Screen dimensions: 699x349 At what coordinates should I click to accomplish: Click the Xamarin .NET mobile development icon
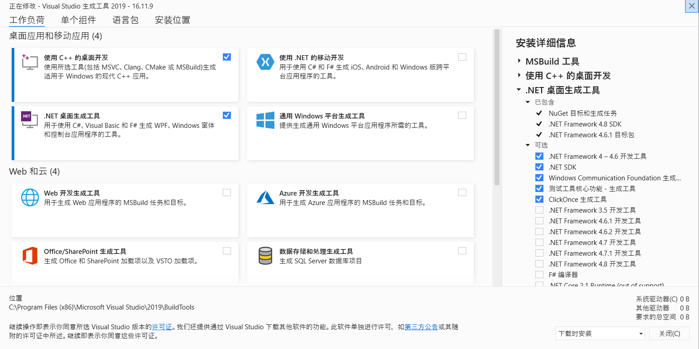click(265, 62)
